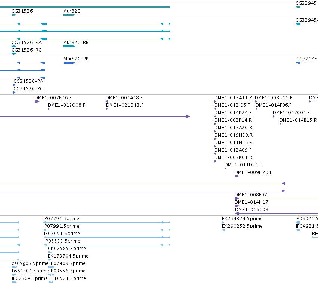Select the DME1-012A09.F label

coord(233,150)
